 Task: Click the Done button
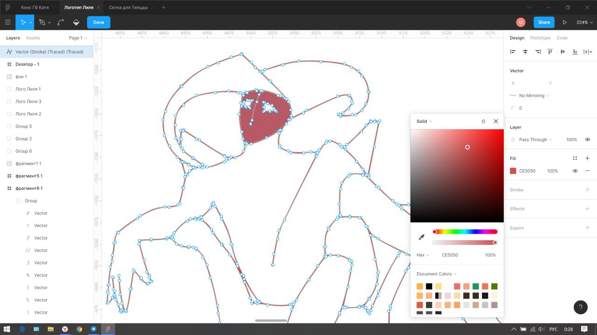98,22
